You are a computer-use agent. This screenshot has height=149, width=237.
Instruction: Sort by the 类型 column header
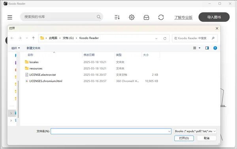click(119, 55)
